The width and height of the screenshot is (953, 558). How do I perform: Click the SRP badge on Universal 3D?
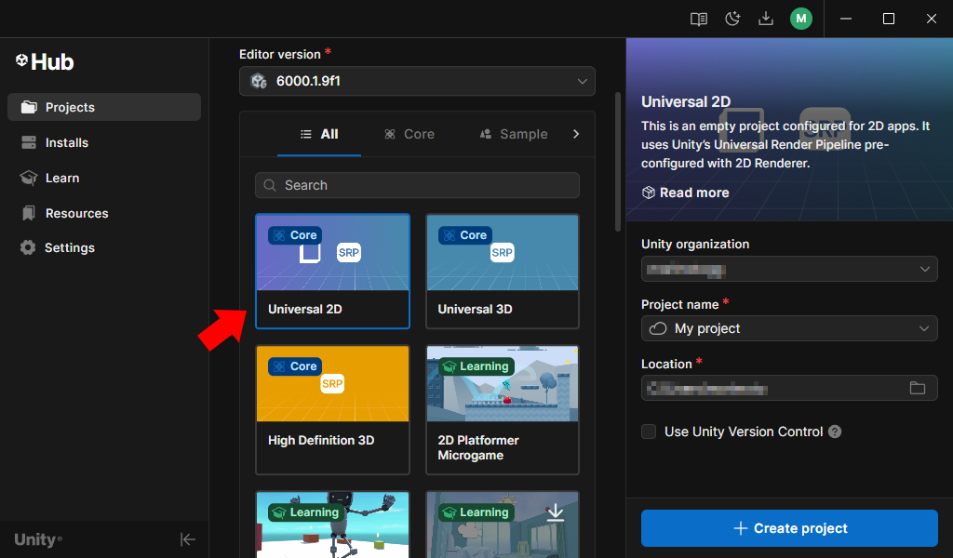pyautogui.click(x=502, y=253)
